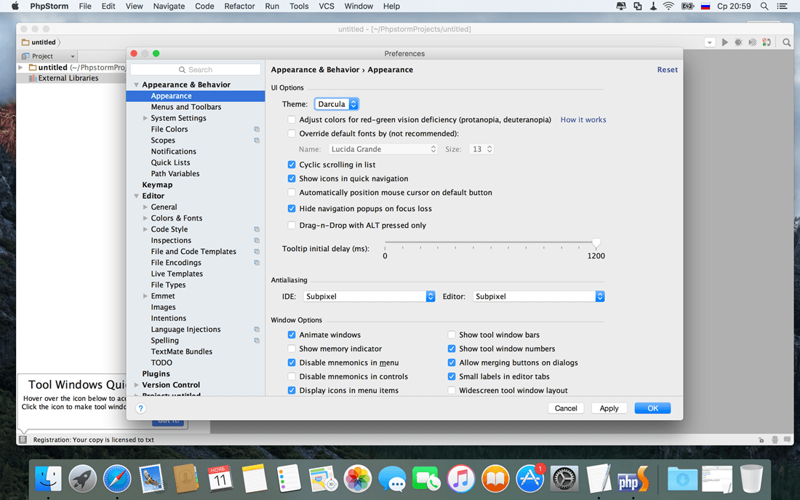Open the Project view selector dropdown
800x500 pixels.
tap(49, 56)
